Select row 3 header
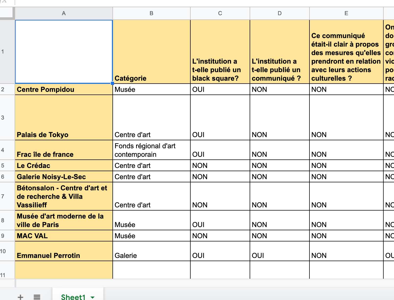Viewport: 394px width, 300px height. coord(7,118)
